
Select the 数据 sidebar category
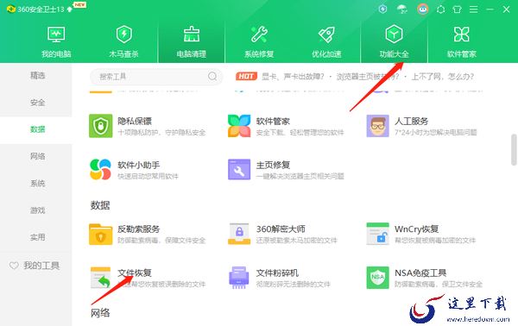tap(37, 129)
